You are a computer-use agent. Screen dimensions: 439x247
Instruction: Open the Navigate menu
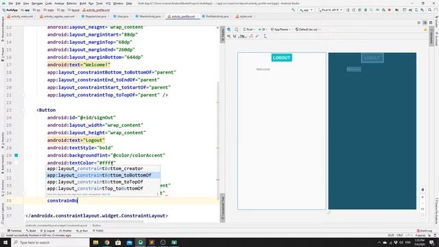pos(37,3)
